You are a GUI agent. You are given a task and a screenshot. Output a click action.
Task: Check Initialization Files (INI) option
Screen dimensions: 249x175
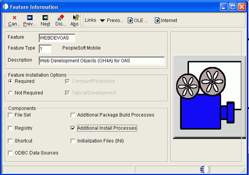coord(73,141)
